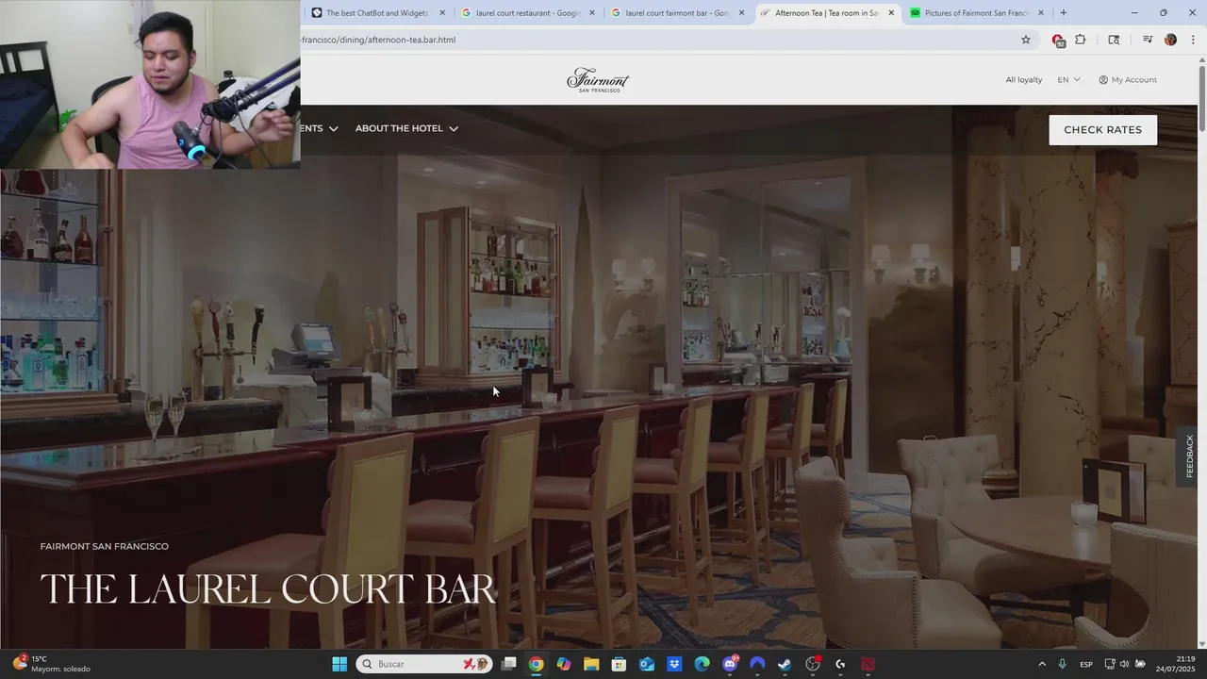Open the Feedback side tab
This screenshot has width=1207, height=679.
[1189, 456]
